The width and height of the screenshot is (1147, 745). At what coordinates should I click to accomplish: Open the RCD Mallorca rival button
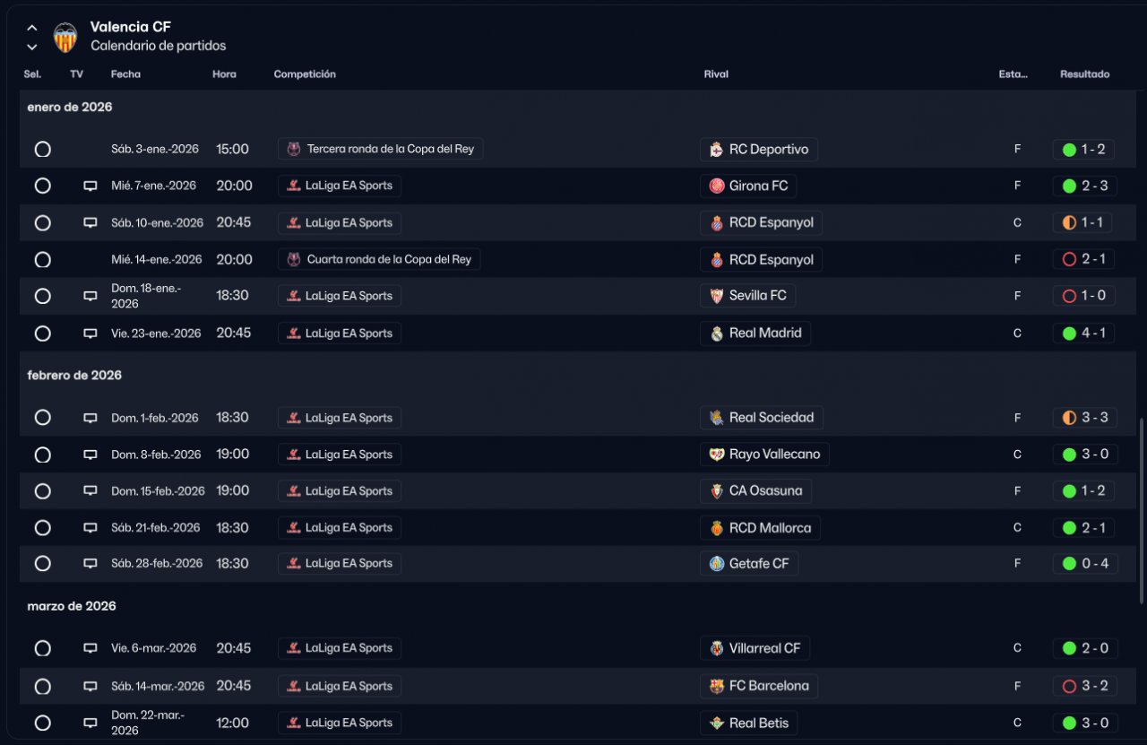pyautogui.click(x=760, y=528)
